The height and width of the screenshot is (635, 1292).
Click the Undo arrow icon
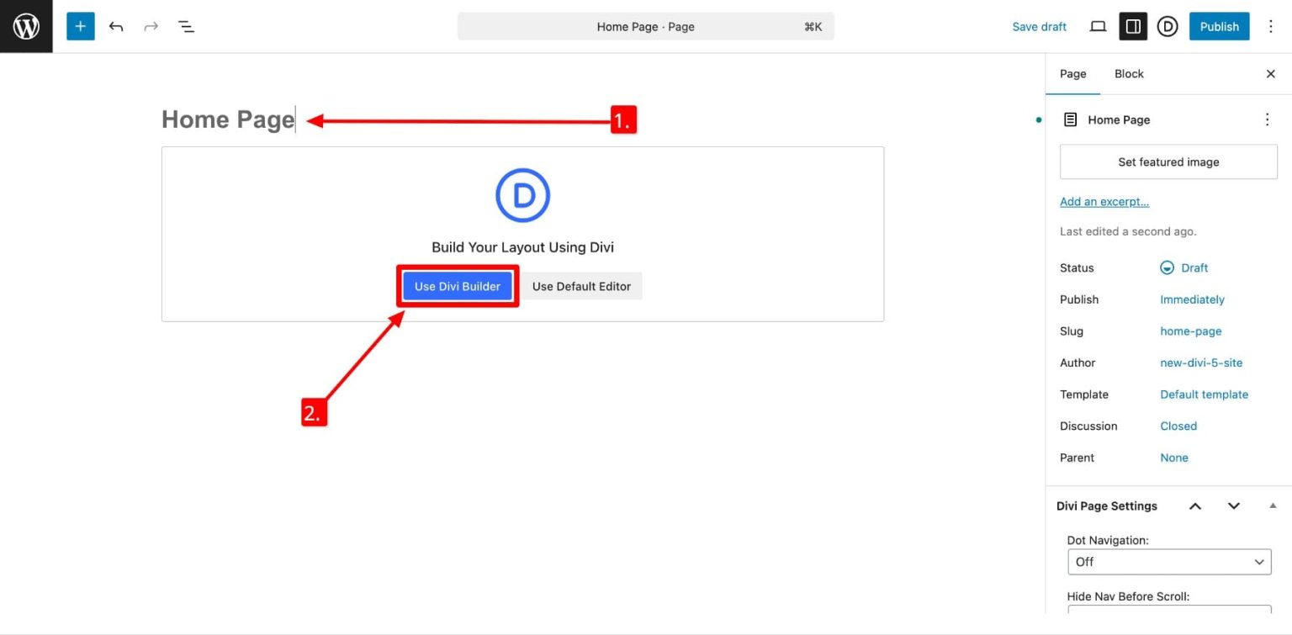click(x=116, y=26)
